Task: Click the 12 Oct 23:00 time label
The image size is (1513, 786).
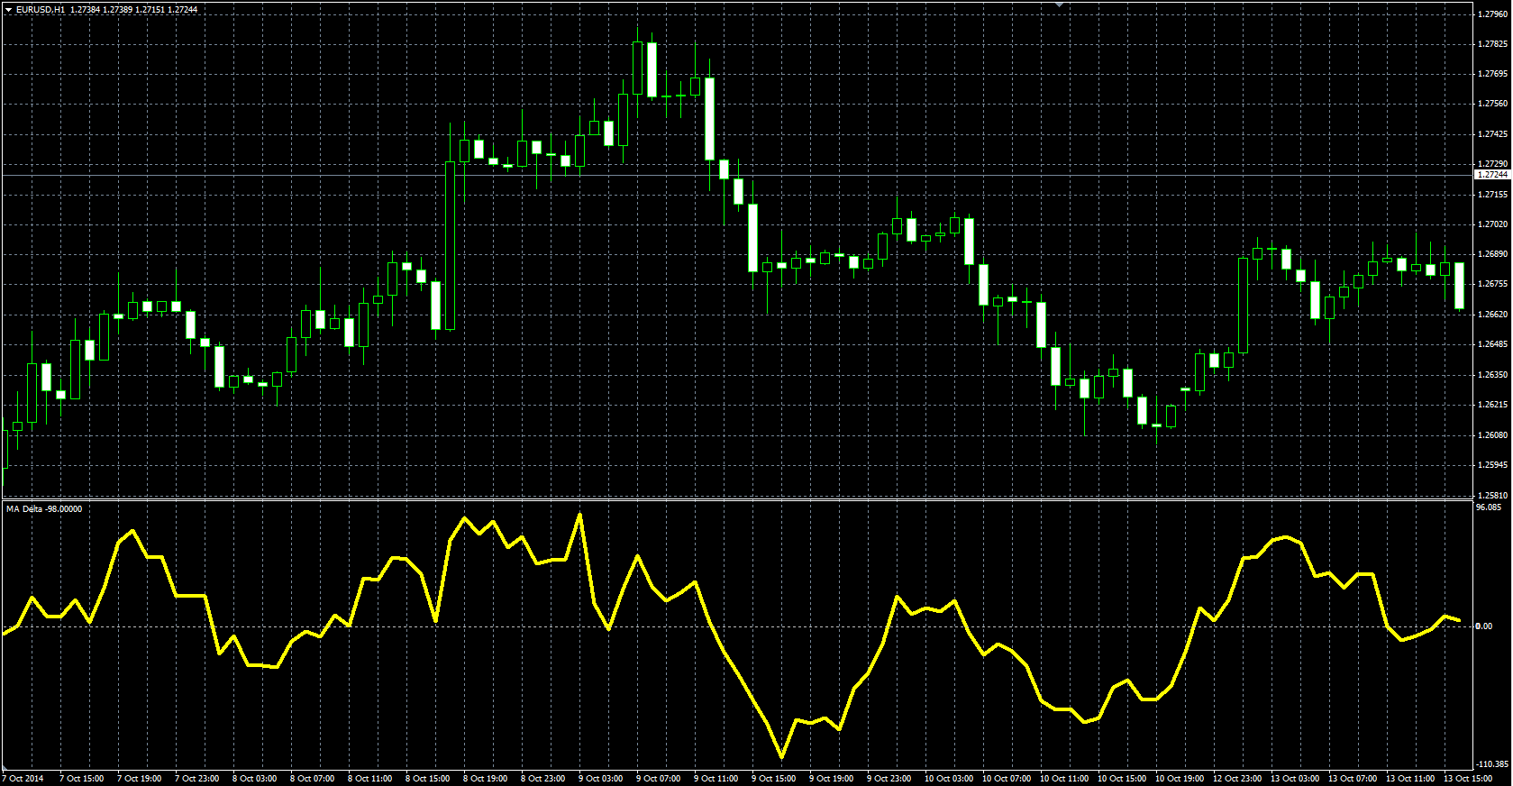Action: click(1237, 778)
